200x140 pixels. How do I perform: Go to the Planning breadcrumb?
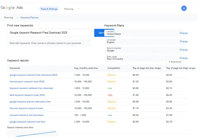tap(8, 17)
